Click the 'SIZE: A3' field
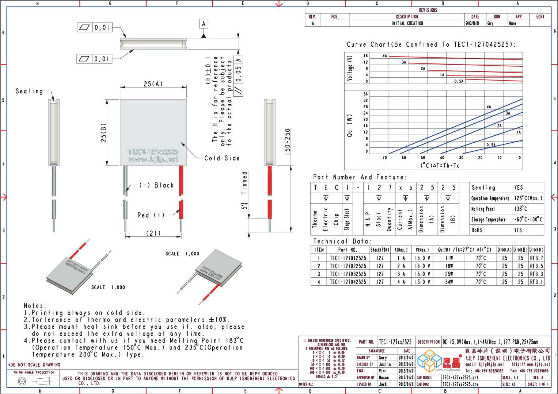This screenshot has height=394, width=558. pyautogui.click(x=509, y=384)
